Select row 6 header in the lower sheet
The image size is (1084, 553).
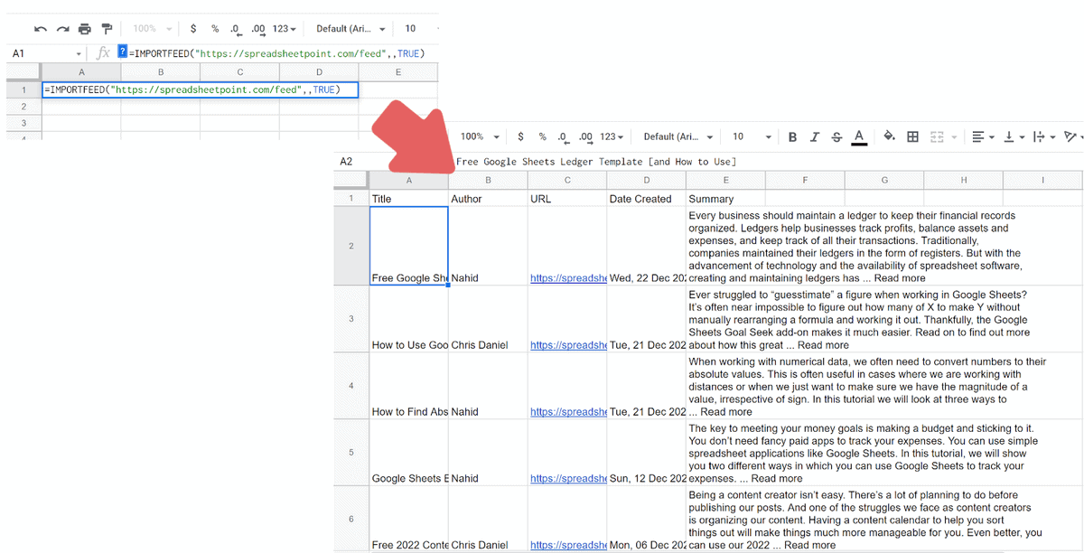click(x=351, y=520)
